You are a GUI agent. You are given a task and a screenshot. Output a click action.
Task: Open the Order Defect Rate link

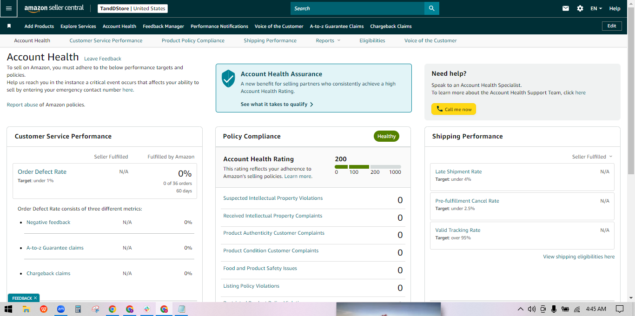[42, 171]
